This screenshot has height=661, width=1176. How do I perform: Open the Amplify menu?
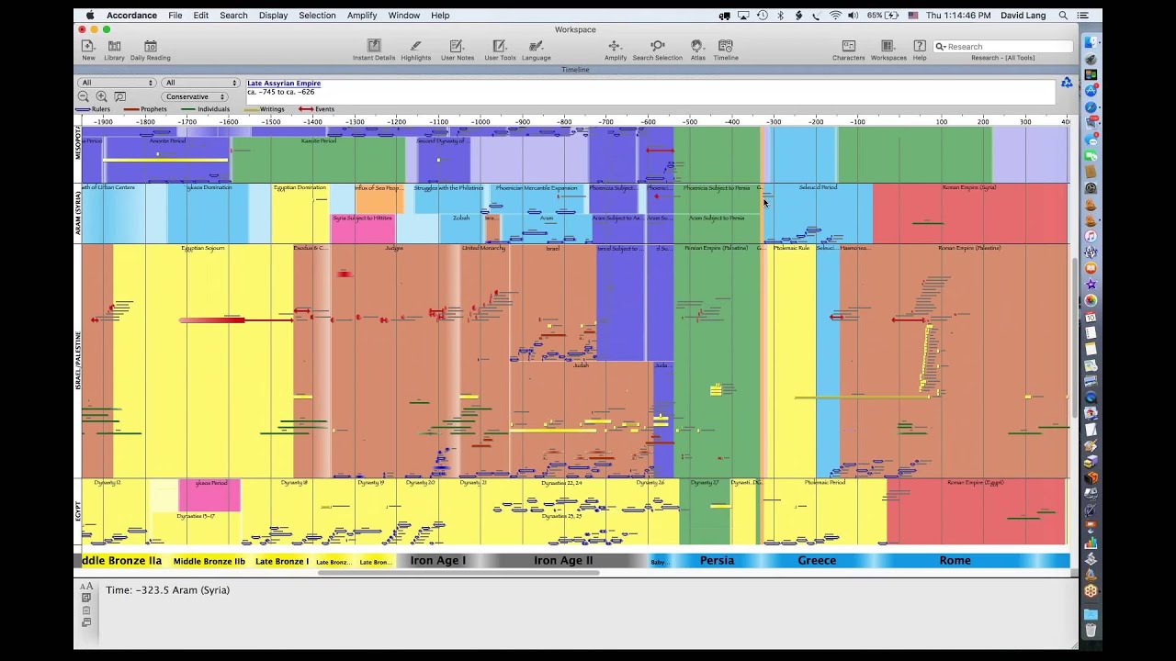(362, 16)
